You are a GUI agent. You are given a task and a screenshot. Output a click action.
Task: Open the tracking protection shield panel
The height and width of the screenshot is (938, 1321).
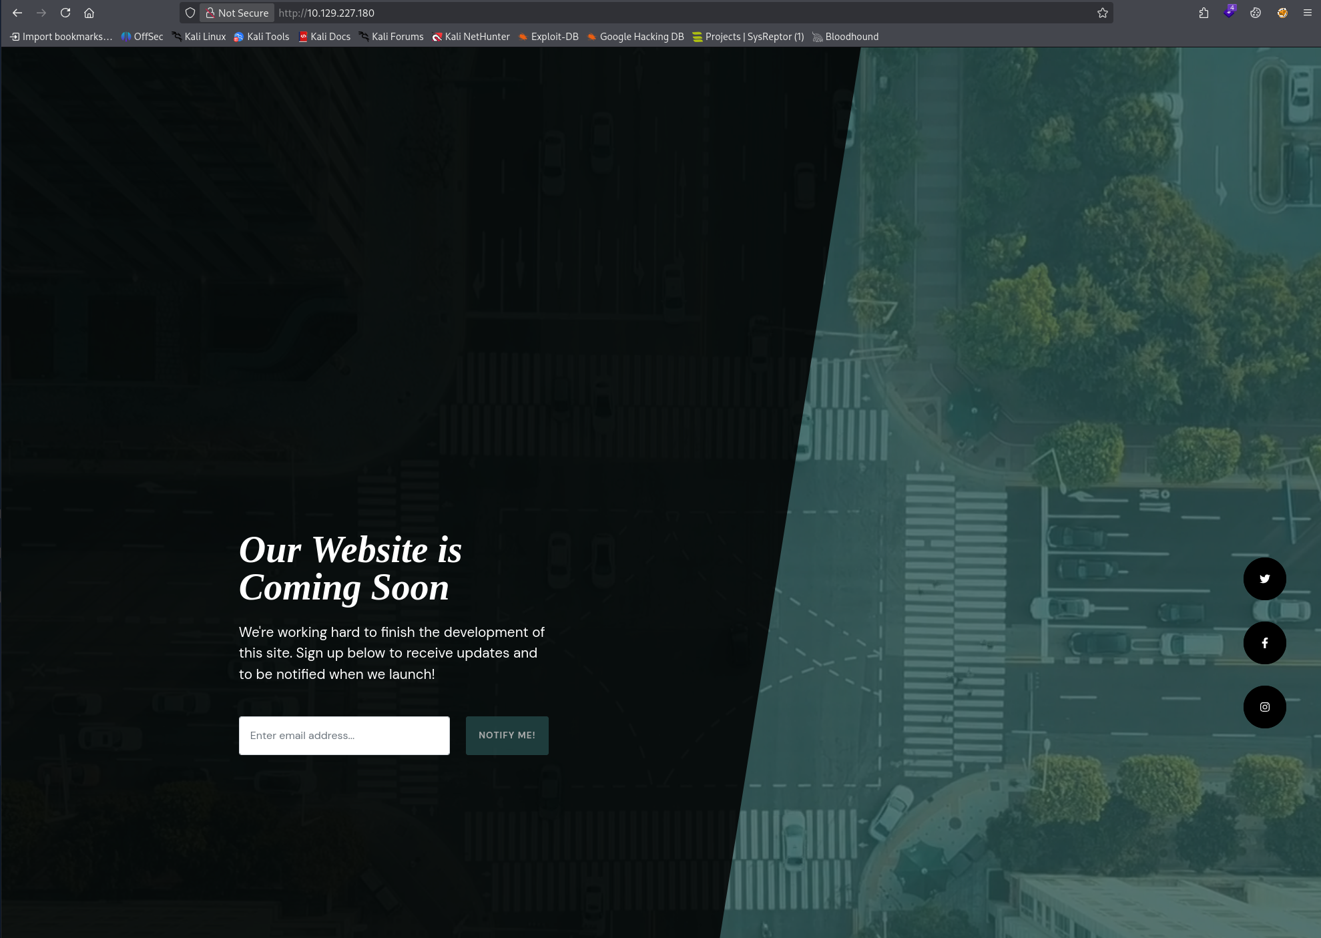point(190,13)
